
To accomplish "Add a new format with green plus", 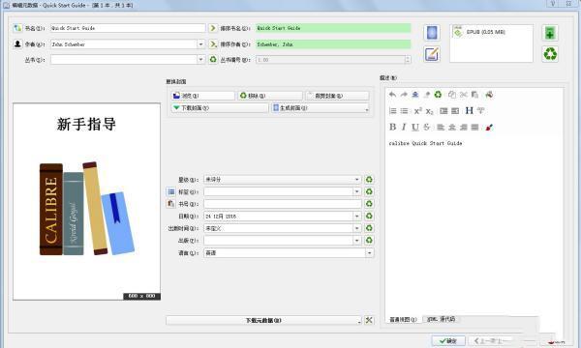I will coord(550,33).
